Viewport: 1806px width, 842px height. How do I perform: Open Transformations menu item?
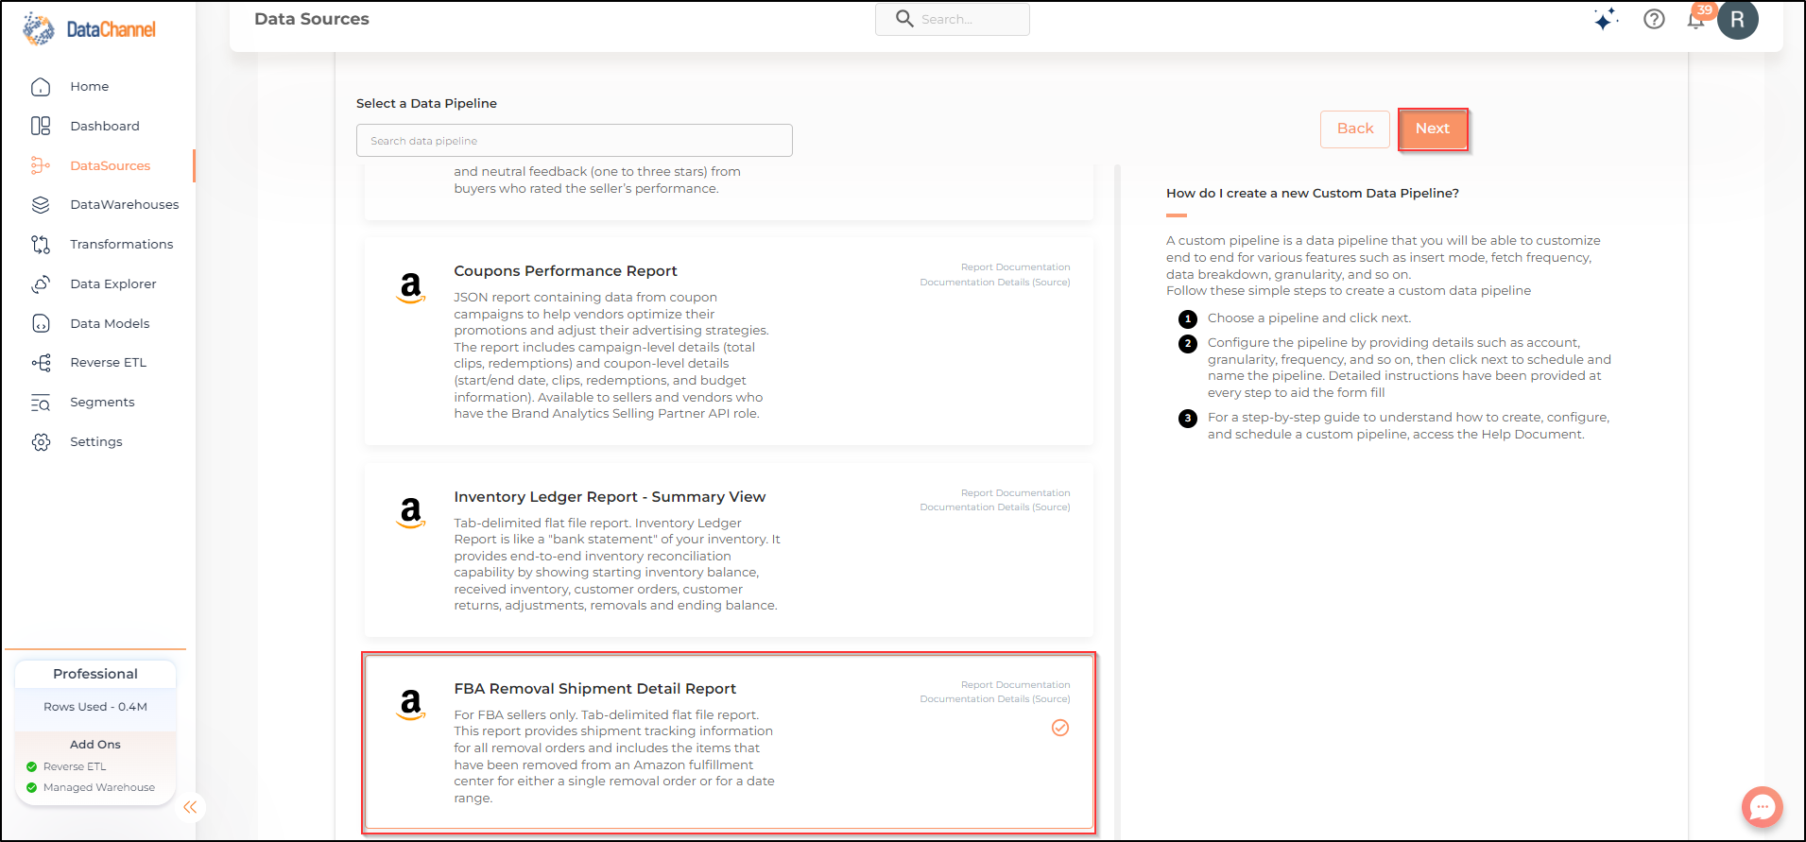(x=122, y=244)
